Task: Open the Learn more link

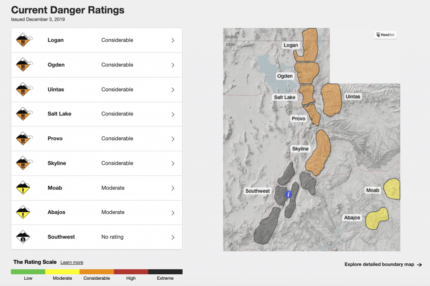Action: tap(72, 262)
